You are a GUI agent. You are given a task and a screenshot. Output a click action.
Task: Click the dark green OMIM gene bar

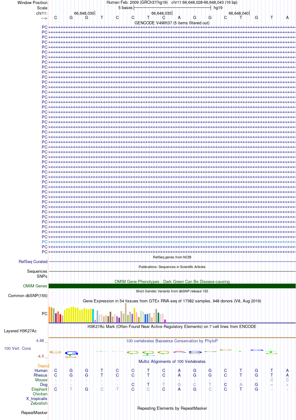coord(172,286)
